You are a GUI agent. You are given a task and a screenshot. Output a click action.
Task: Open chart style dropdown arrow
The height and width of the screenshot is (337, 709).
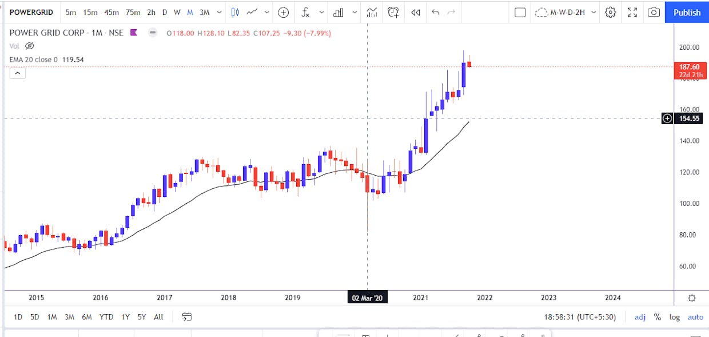coord(266,12)
